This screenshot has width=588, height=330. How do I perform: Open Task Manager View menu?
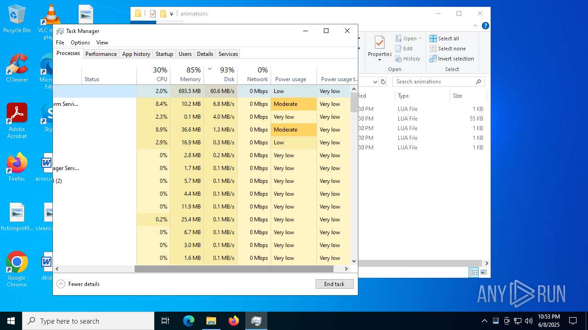tap(102, 43)
